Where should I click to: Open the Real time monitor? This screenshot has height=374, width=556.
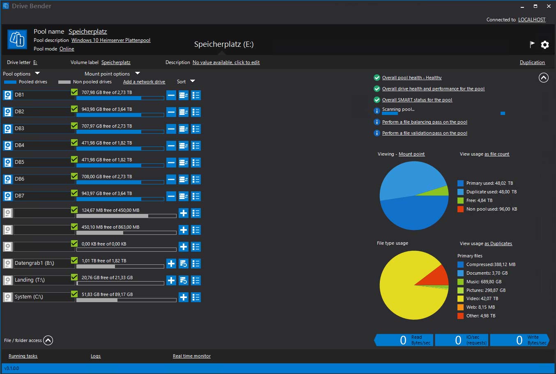pyautogui.click(x=192, y=356)
